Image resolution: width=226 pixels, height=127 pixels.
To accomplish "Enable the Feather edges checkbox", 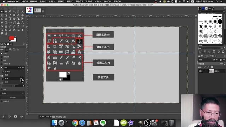I will (x=2, y=57).
